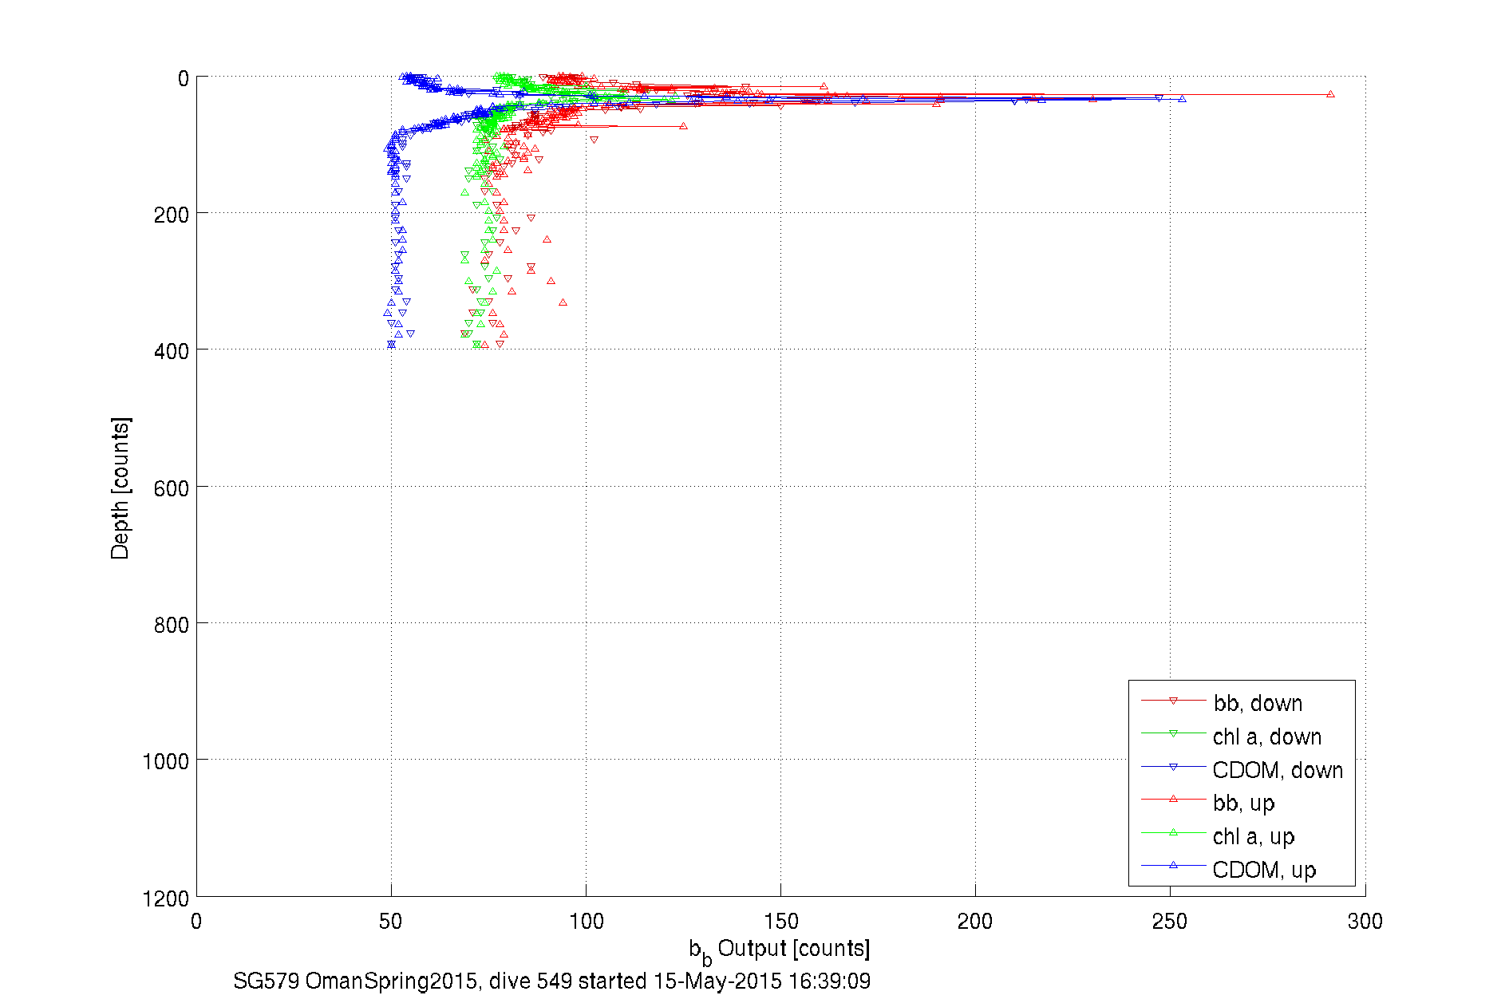Click the "bb, down" legend label

coord(1258,703)
